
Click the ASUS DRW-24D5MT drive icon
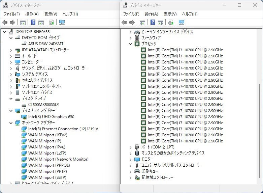(24, 44)
